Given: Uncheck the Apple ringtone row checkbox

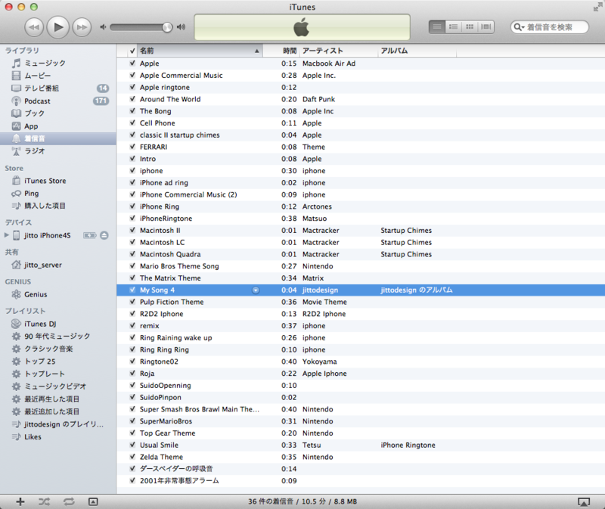Looking at the screenshot, I should 132,87.
